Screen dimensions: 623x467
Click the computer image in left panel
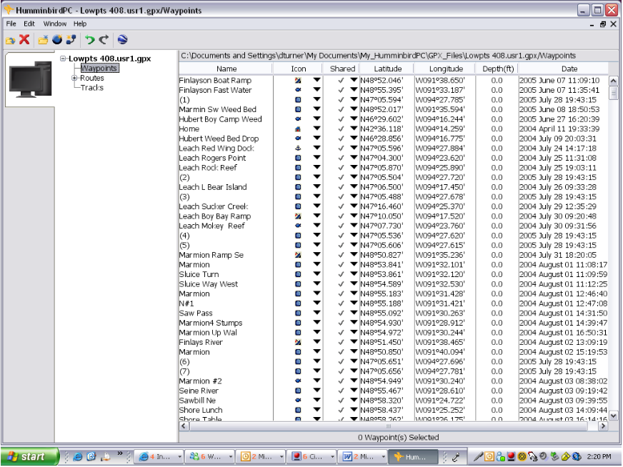tap(31, 79)
